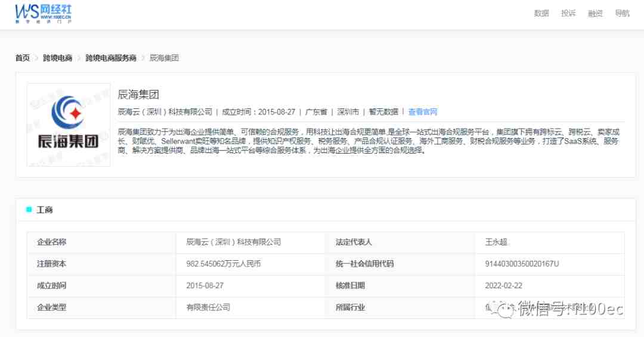Open 跨境电商服务商 breadcrumb link
Image resolution: width=644 pixels, height=337 pixels.
111,58
